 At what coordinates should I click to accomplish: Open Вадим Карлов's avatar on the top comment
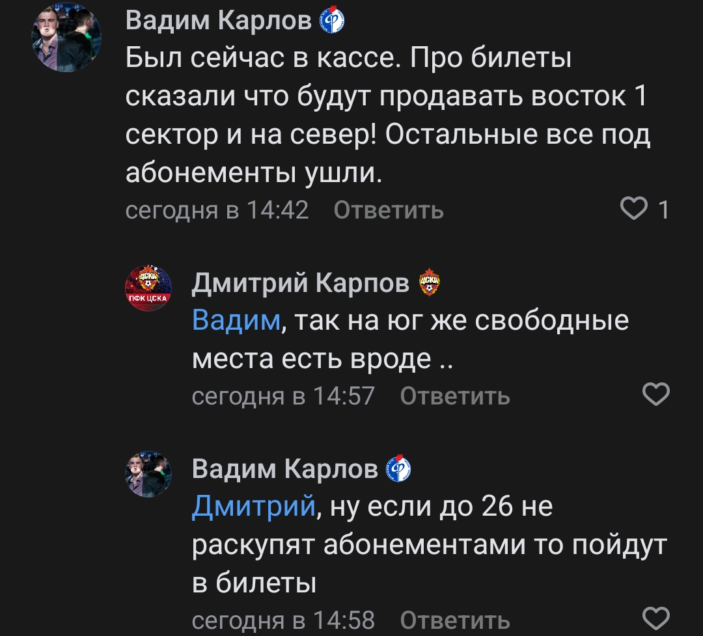[x=68, y=41]
